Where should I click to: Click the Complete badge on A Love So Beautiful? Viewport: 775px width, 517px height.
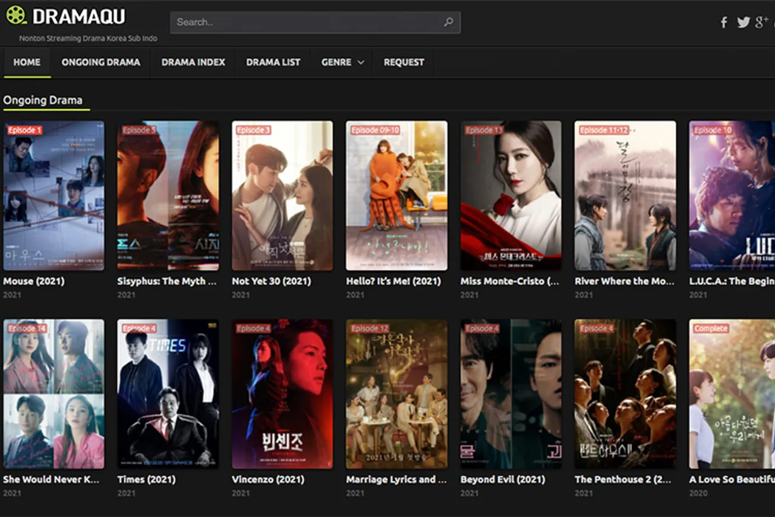tap(711, 329)
